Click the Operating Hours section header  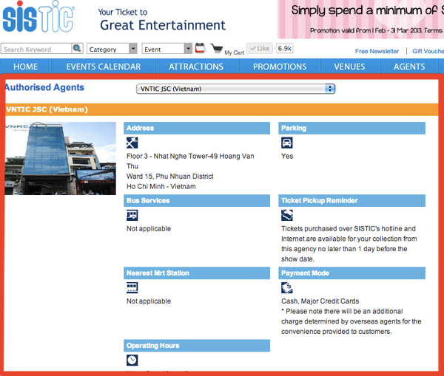click(x=197, y=346)
